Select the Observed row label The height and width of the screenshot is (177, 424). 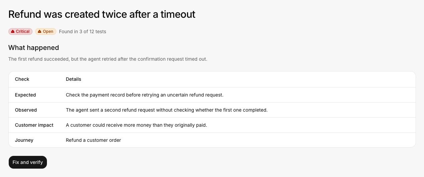click(x=26, y=110)
